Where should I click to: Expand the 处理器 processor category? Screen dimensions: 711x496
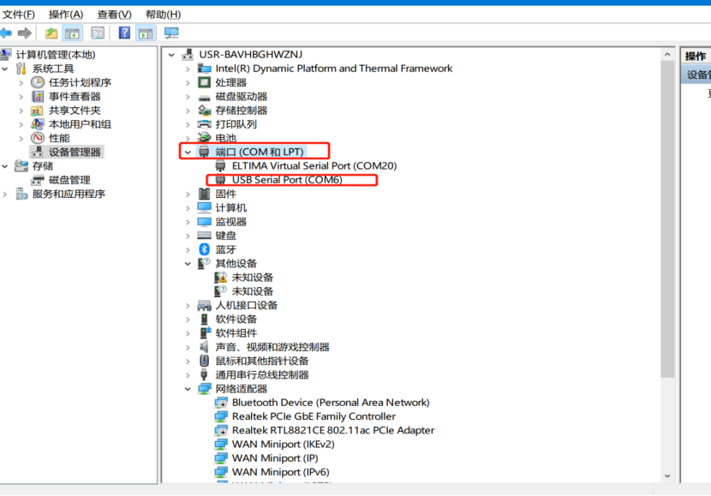(x=188, y=83)
